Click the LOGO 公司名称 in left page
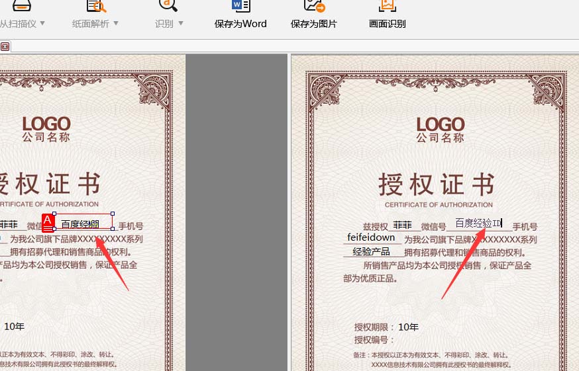Screen dimensions: 579x371 [x=46, y=129]
